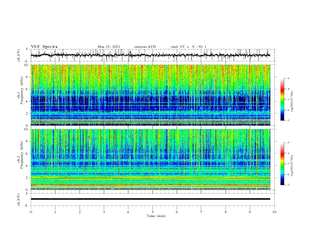Viewport: 309px width, 238px height.
Task: Click the 'start UT = 9 :30: 1' text
Action: point(188,47)
